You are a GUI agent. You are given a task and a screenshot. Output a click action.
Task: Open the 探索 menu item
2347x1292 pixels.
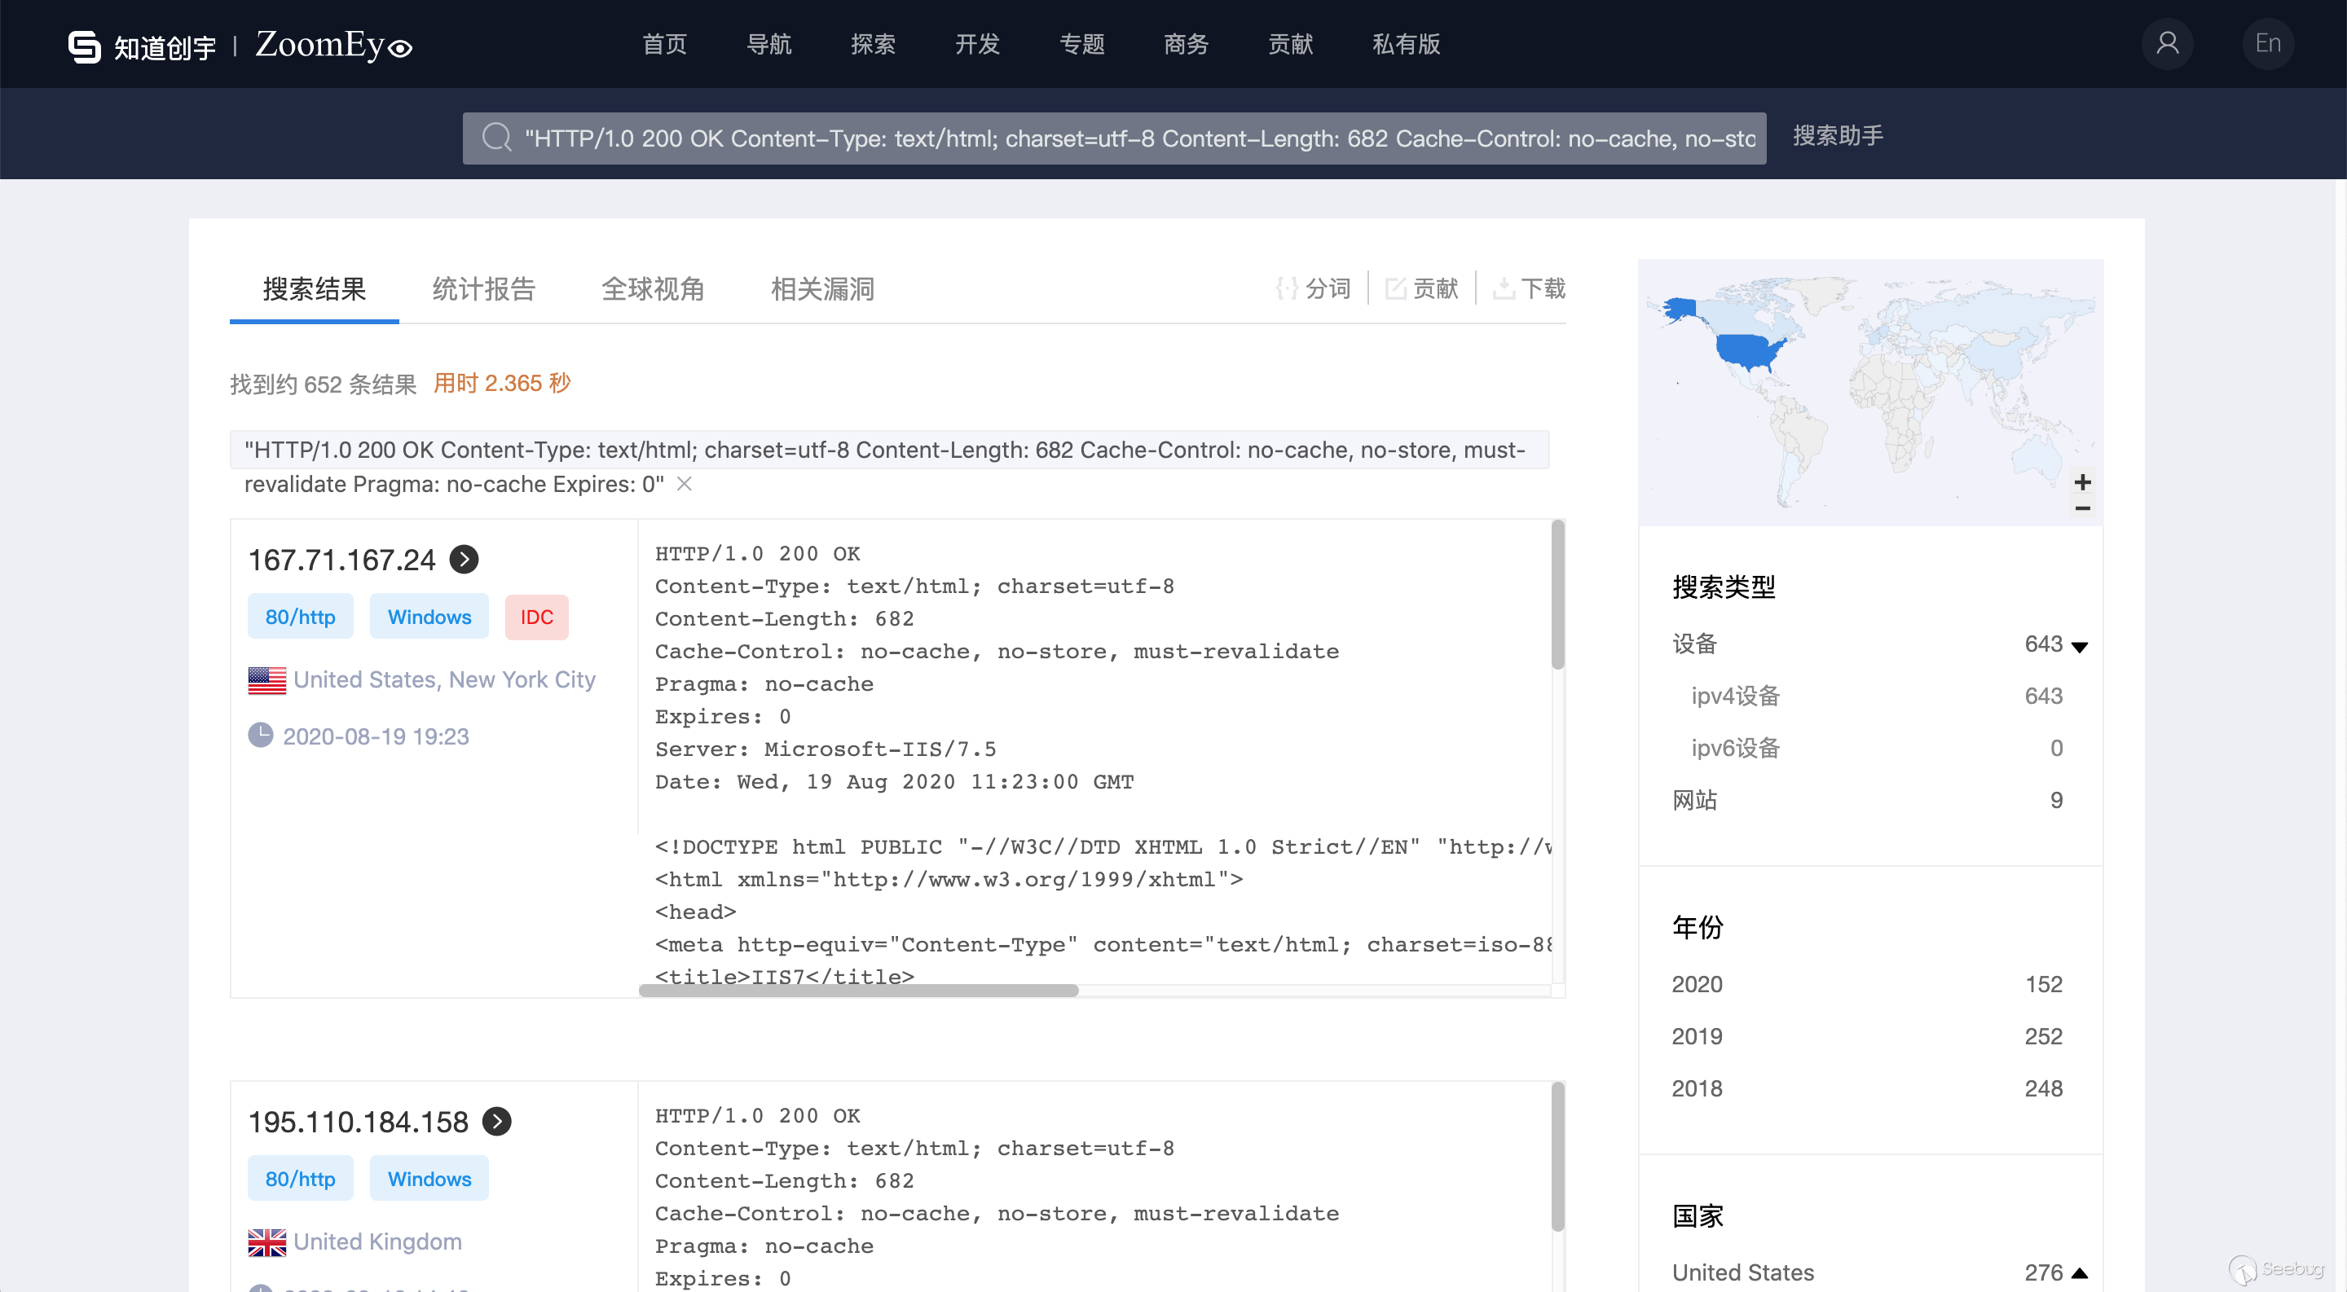coord(873,44)
